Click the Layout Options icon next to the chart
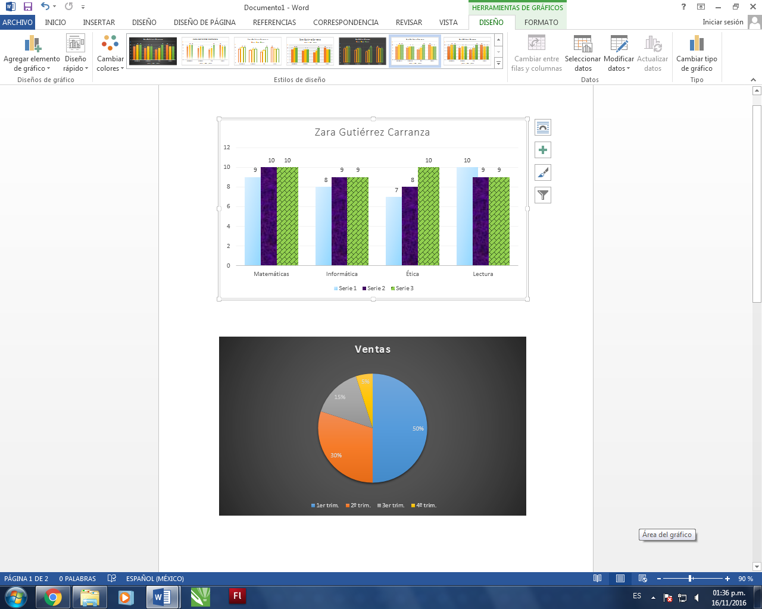The height and width of the screenshot is (609, 762). pyautogui.click(x=542, y=127)
